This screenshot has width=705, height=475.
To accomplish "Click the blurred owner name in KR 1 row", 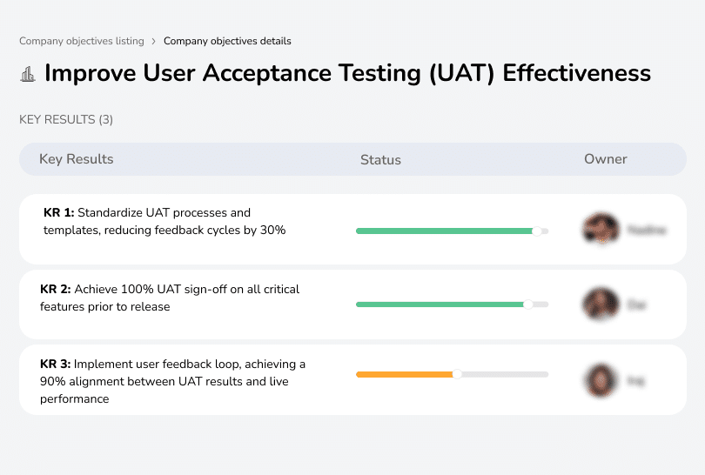I will point(647,230).
